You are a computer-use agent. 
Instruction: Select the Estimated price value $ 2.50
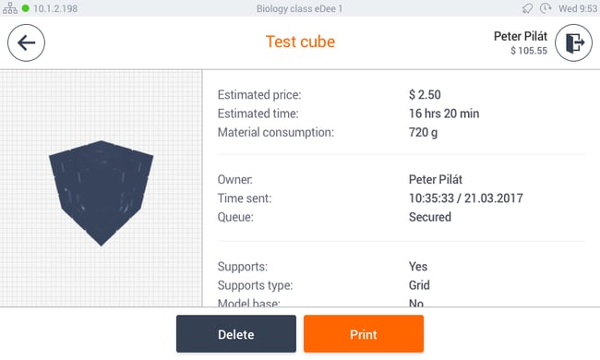(x=425, y=94)
